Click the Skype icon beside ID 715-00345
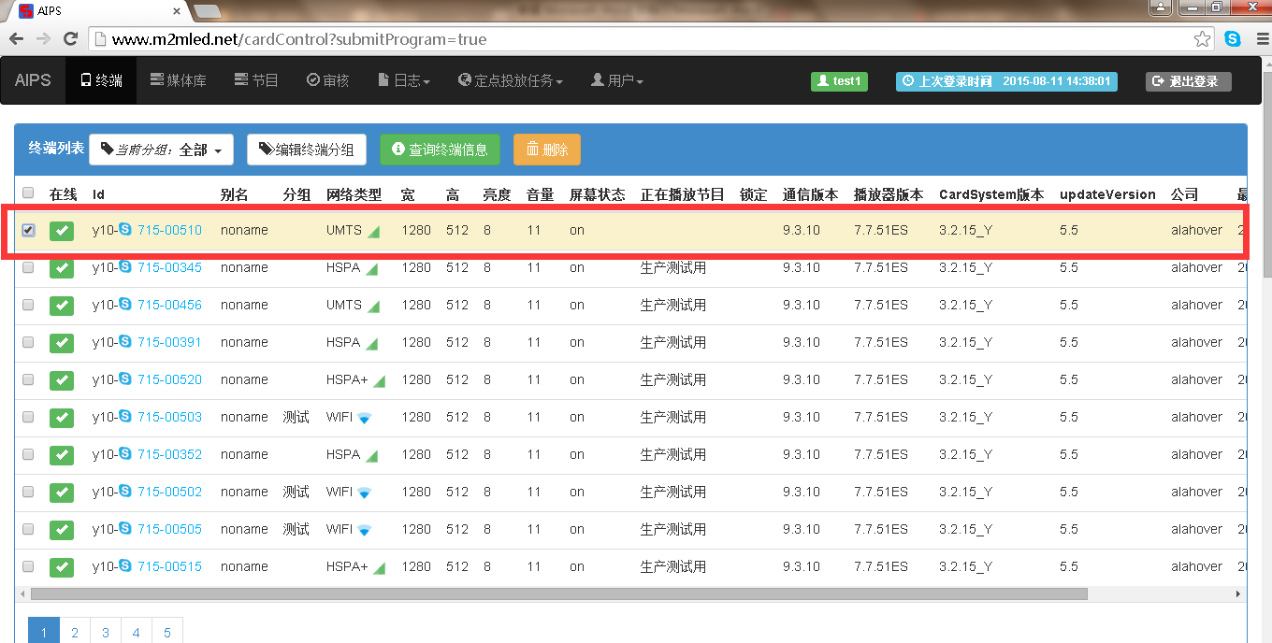The height and width of the screenshot is (643, 1272). [125, 267]
